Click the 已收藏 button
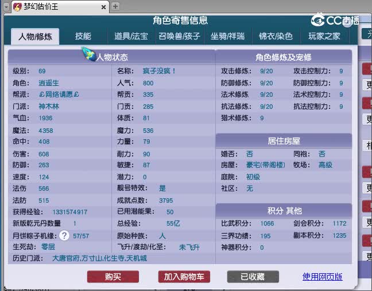 pyautogui.click(x=253, y=277)
